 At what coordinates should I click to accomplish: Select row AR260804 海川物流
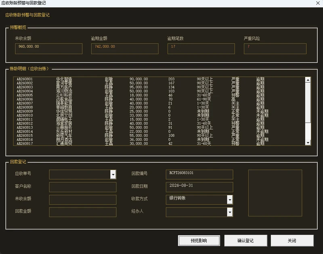click(x=159, y=91)
